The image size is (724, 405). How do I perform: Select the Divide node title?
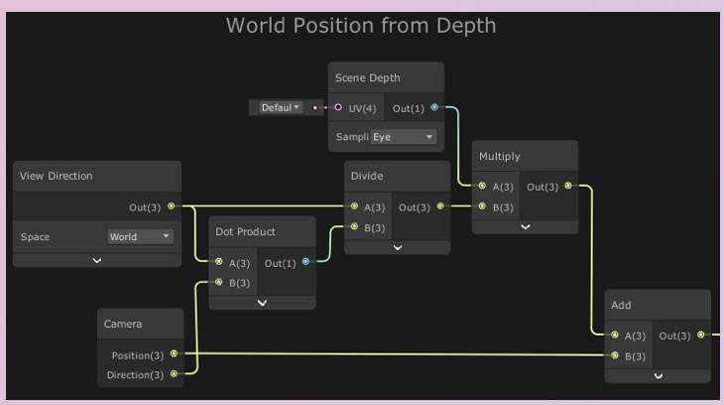367,176
